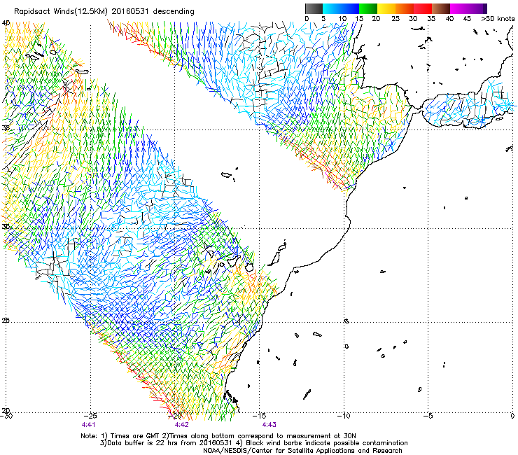Click the purple '4:42' time label

pyautogui.click(x=182, y=425)
